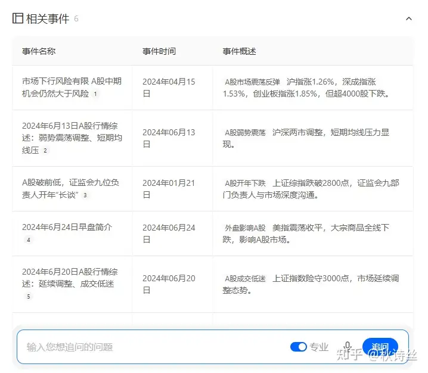Open event 2024年6月24日早盘简介

pos(67,227)
